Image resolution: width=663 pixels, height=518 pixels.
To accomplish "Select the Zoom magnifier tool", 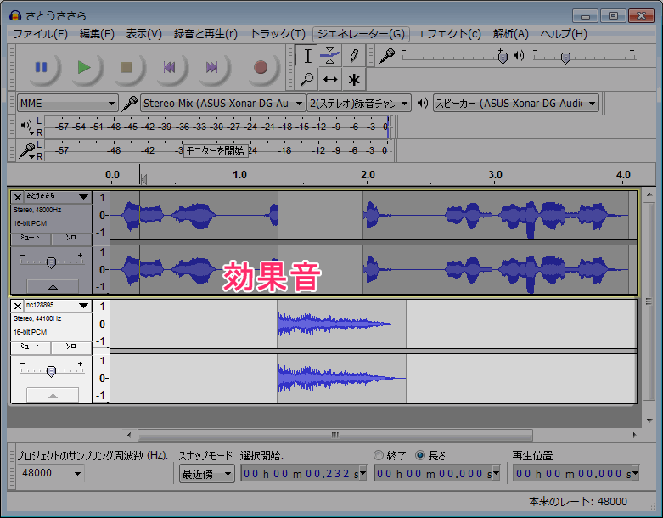I will [x=307, y=79].
